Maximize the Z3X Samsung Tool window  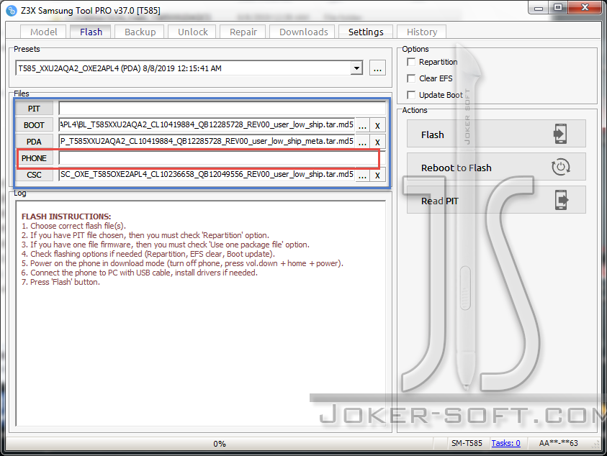(558, 8)
